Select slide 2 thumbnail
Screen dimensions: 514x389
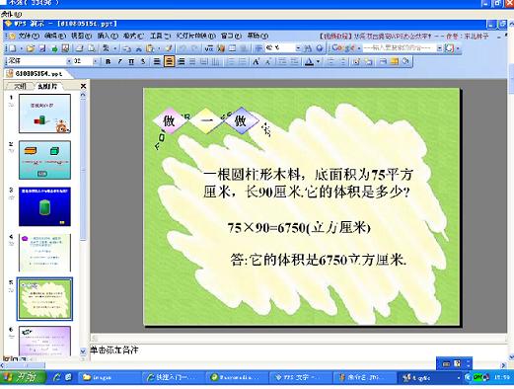coord(44,160)
